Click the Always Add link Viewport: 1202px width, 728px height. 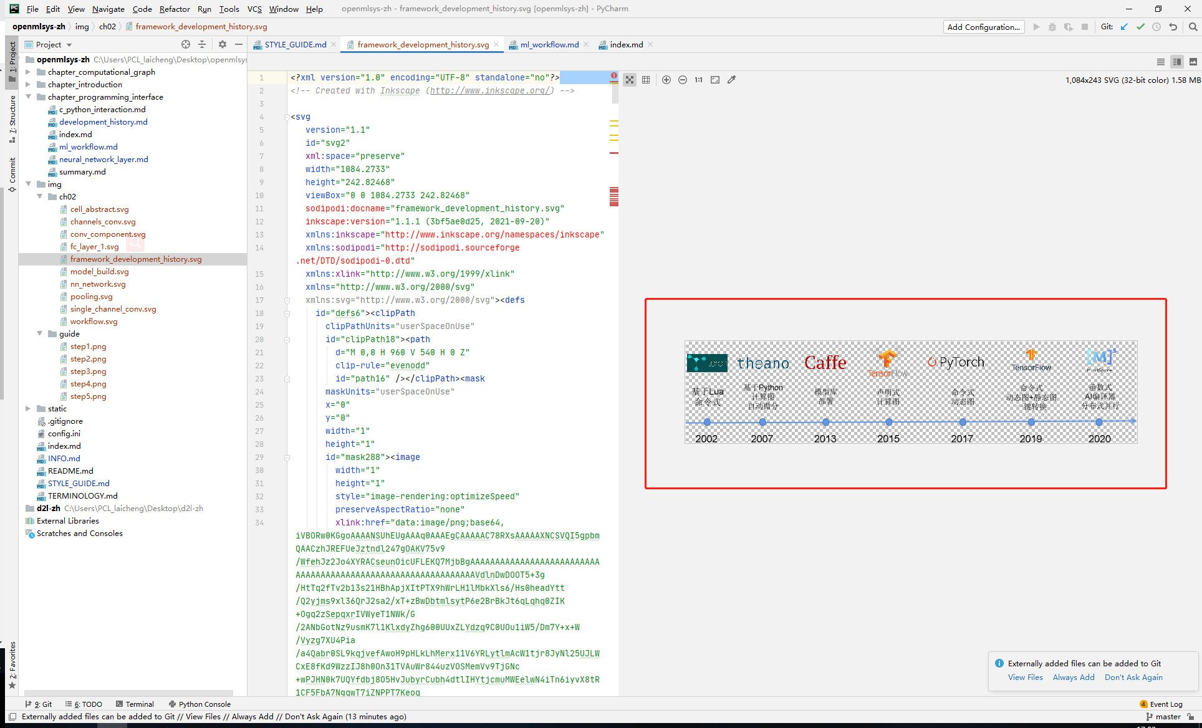(x=1074, y=678)
